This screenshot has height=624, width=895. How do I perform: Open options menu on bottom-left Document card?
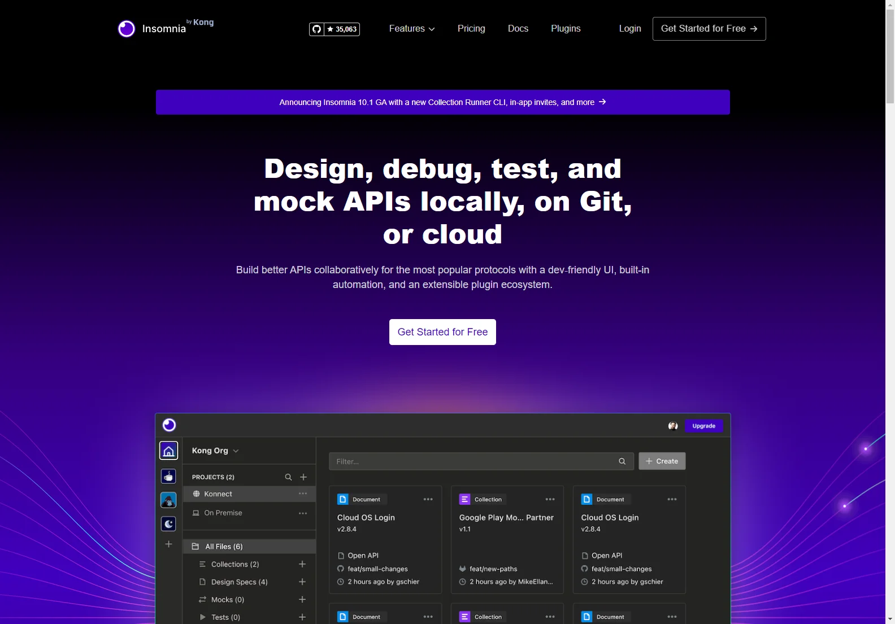click(428, 617)
